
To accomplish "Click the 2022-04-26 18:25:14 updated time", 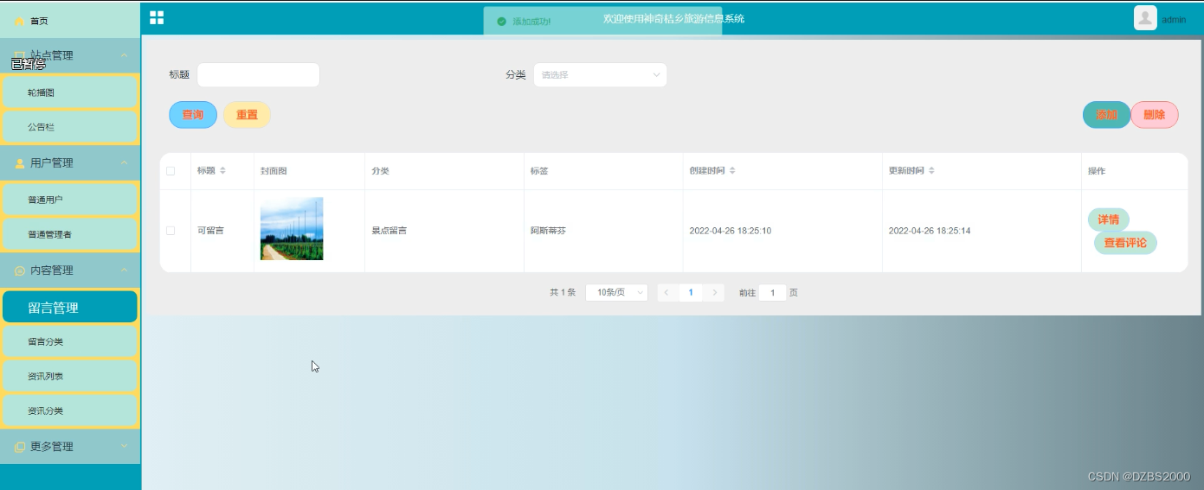I will [x=930, y=231].
